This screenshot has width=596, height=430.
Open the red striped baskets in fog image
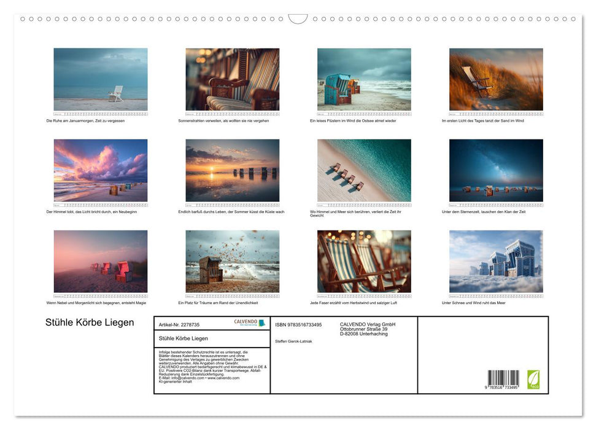(x=101, y=261)
